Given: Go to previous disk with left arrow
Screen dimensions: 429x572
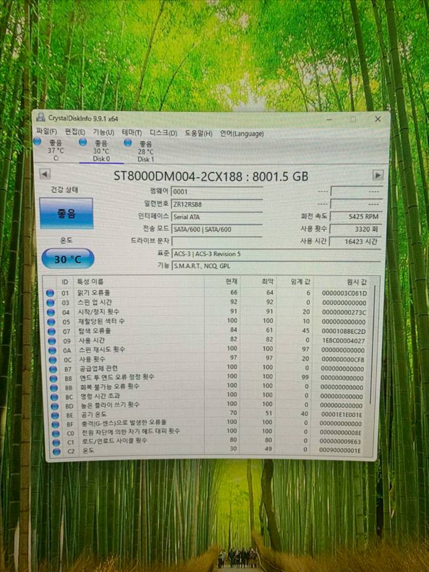Looking at the screenshot, I should tap(45, 174).
